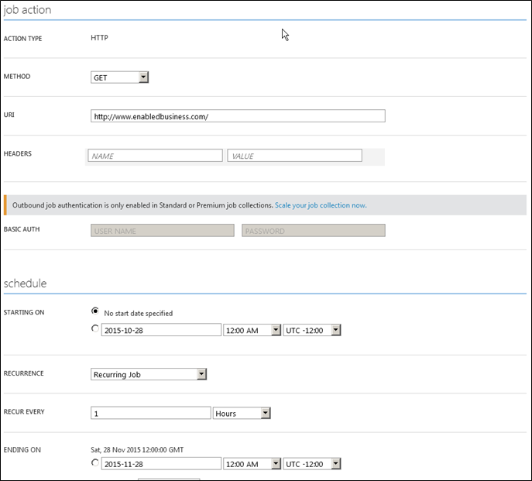532x481 pixels.
Task: Open the ending timezone UTC -12:00 dropdown
Action: [312, 464]
